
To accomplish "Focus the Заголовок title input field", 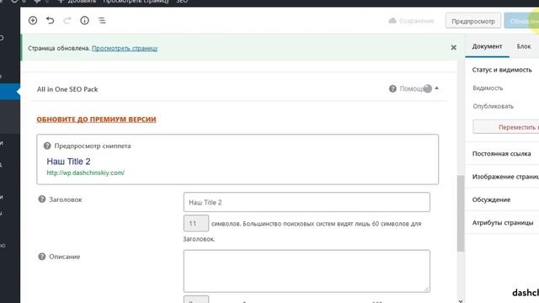I will tap(307, 202).
